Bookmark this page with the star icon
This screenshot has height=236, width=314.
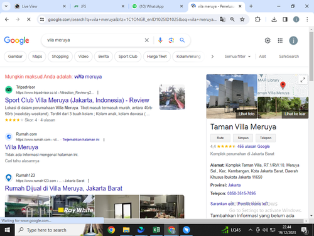242,20
